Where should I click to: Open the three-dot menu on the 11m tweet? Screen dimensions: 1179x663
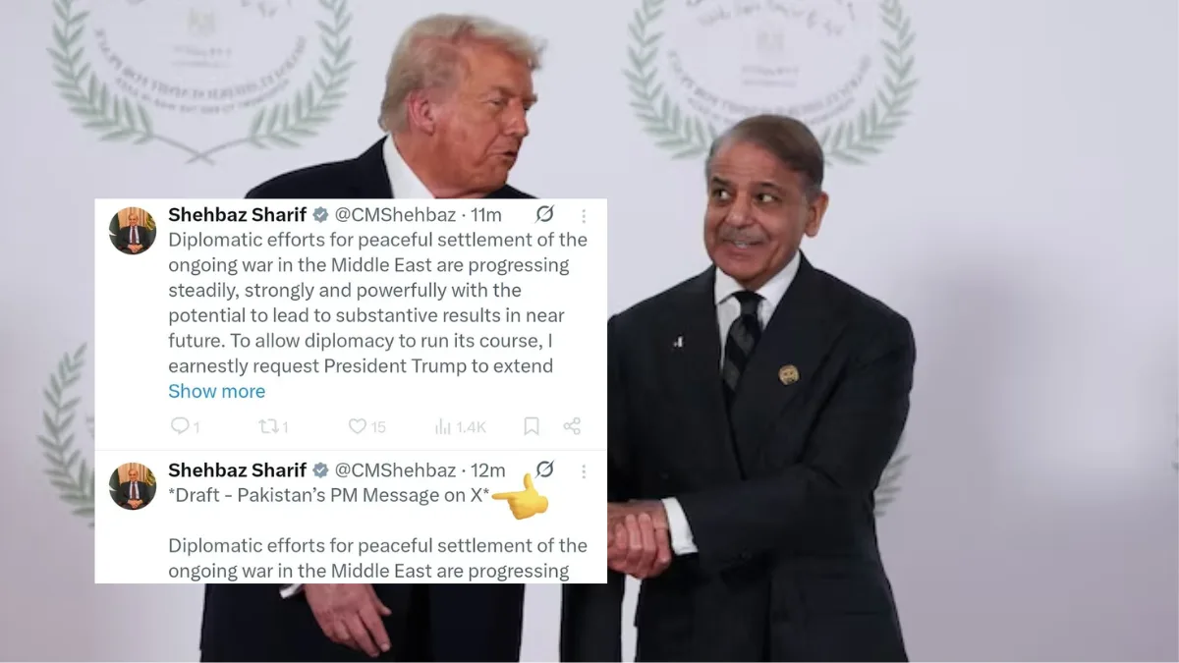(584, 215)
